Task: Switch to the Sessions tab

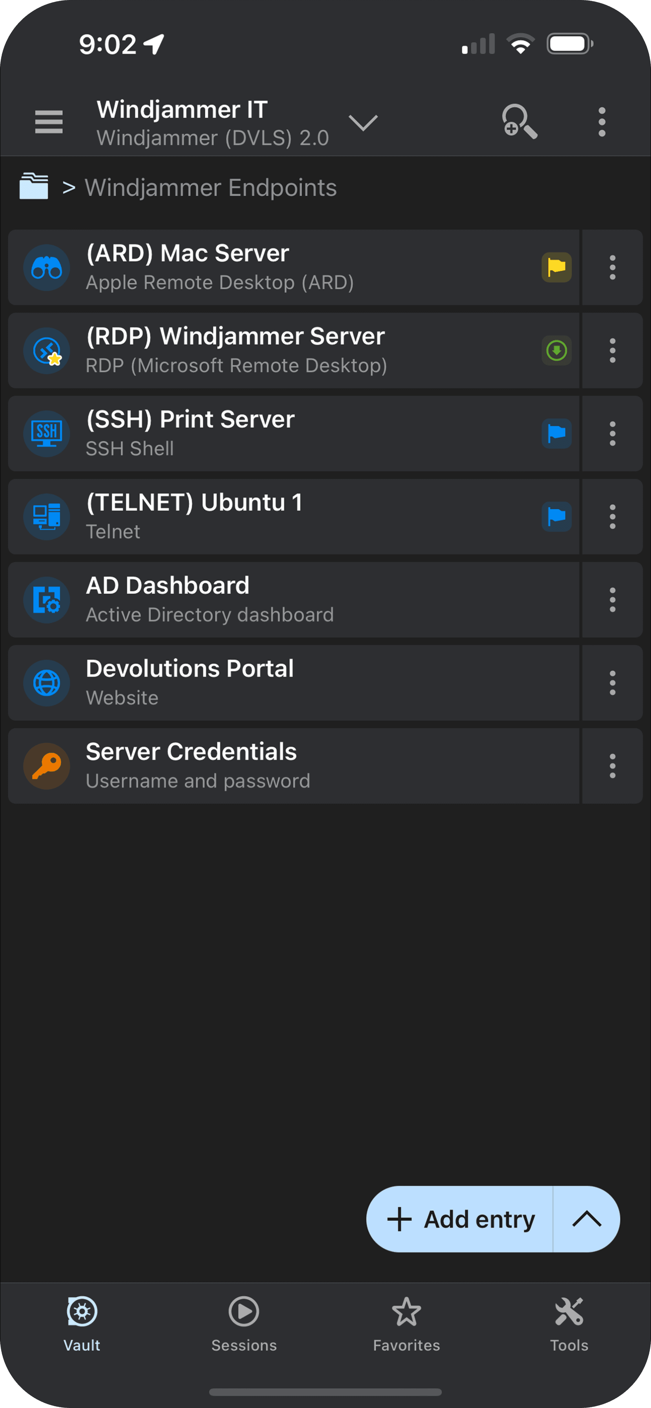Action: point(244,1323)
